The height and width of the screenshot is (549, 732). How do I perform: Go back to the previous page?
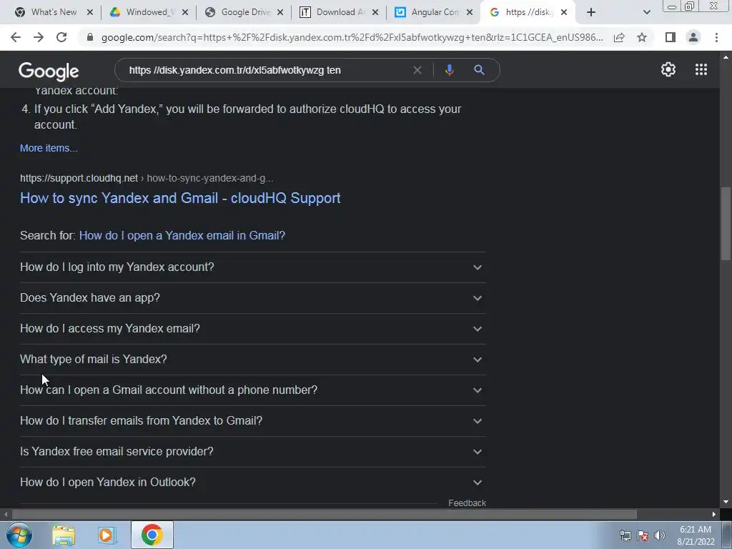coord(16,37)
